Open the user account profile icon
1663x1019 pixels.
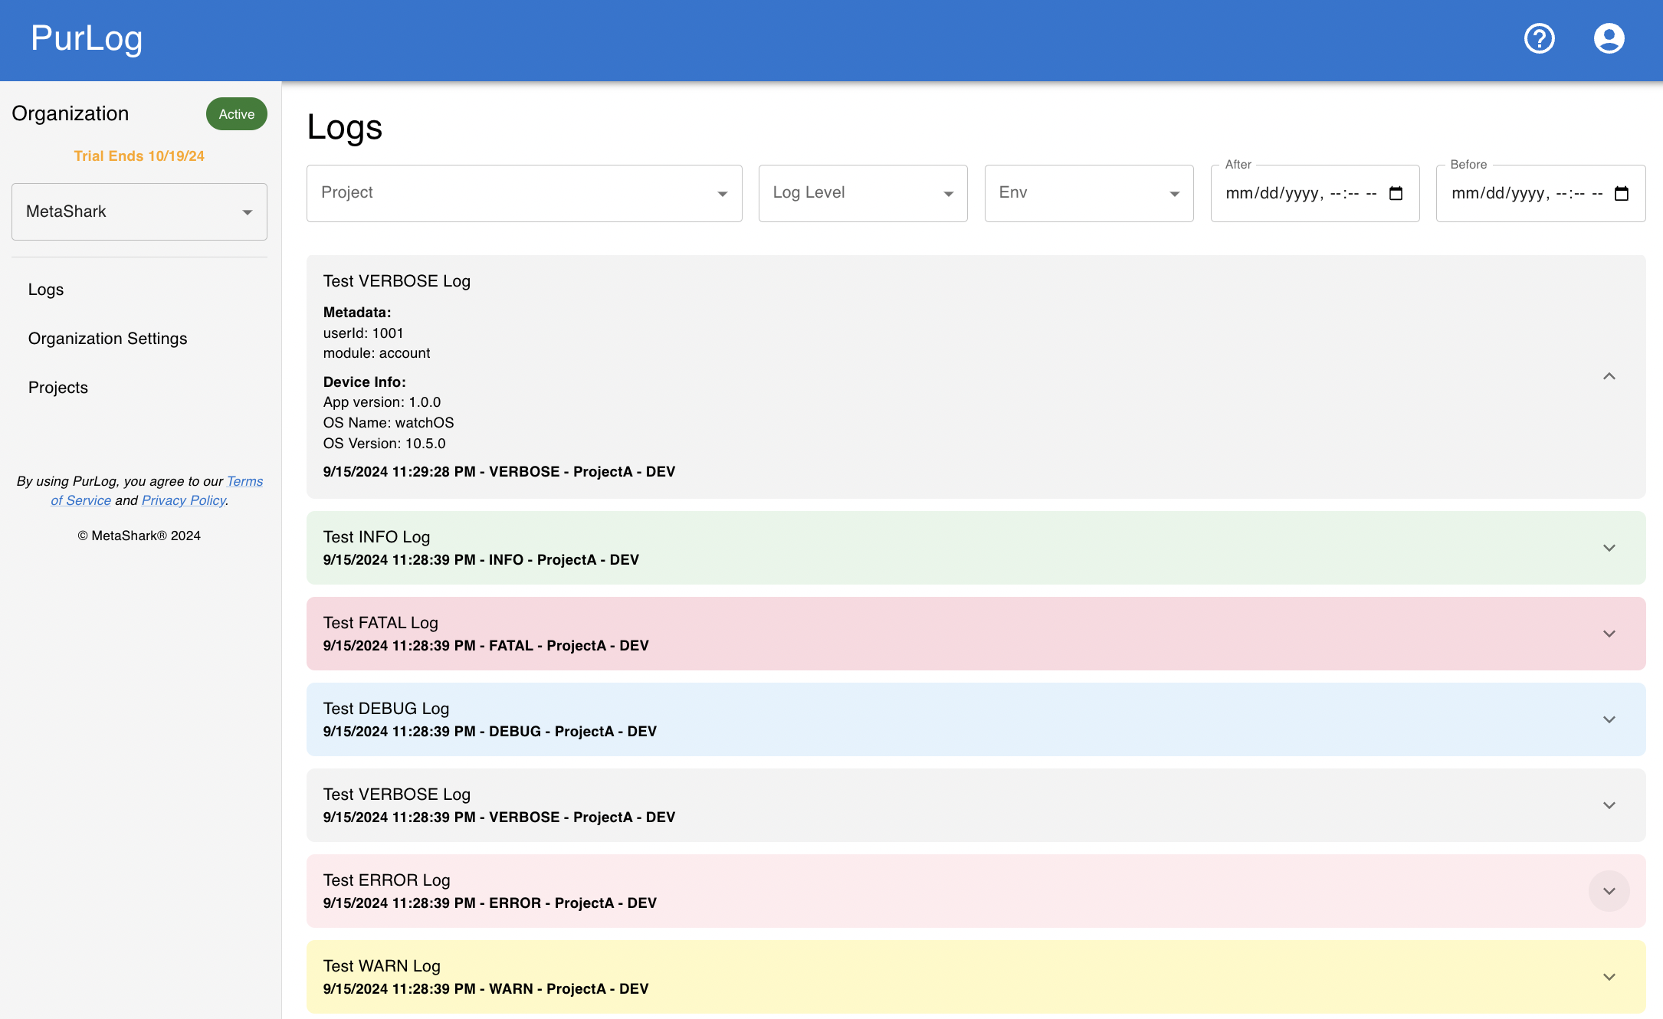[1609, 38]
